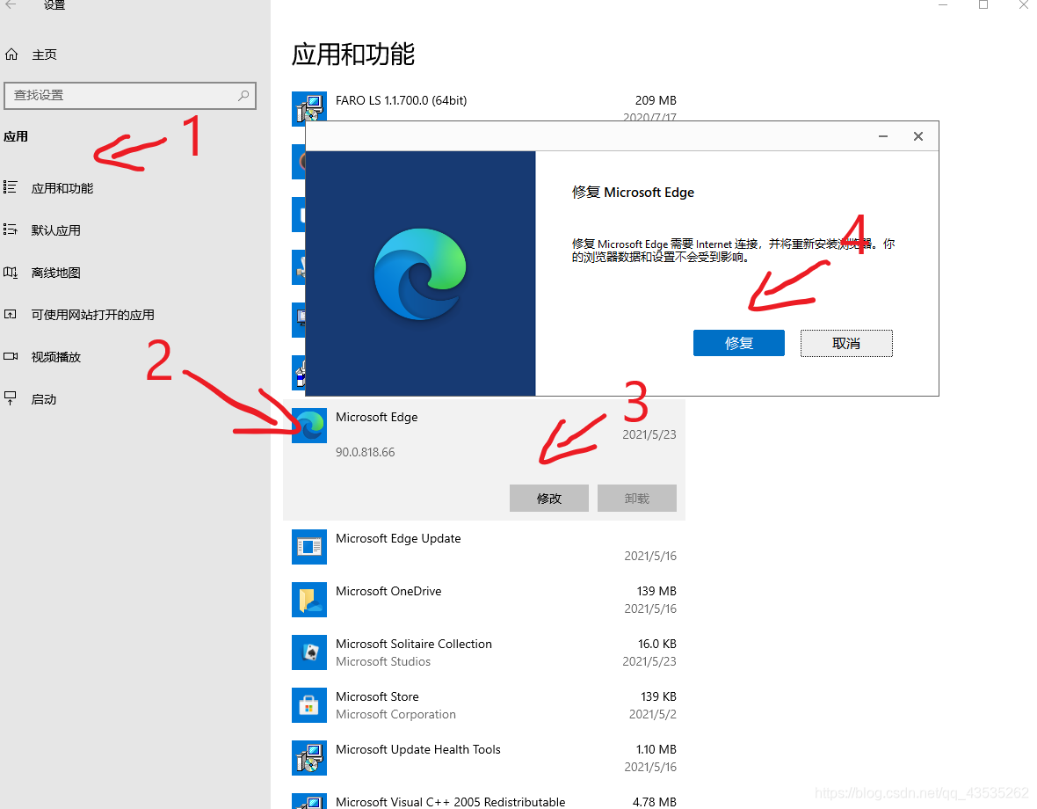Click the Microsoft Update Health Tools icon
The width and height of the screenshot is (1037, 809).
pyautogui.click(x=308, y=758)
